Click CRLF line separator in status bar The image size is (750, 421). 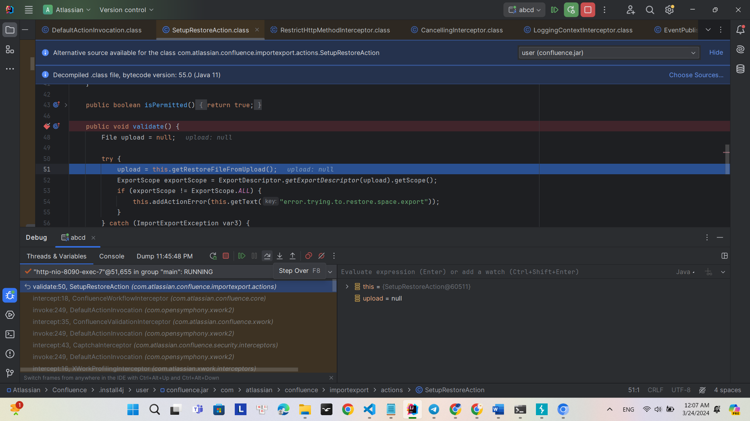click(x=655, y=390)
